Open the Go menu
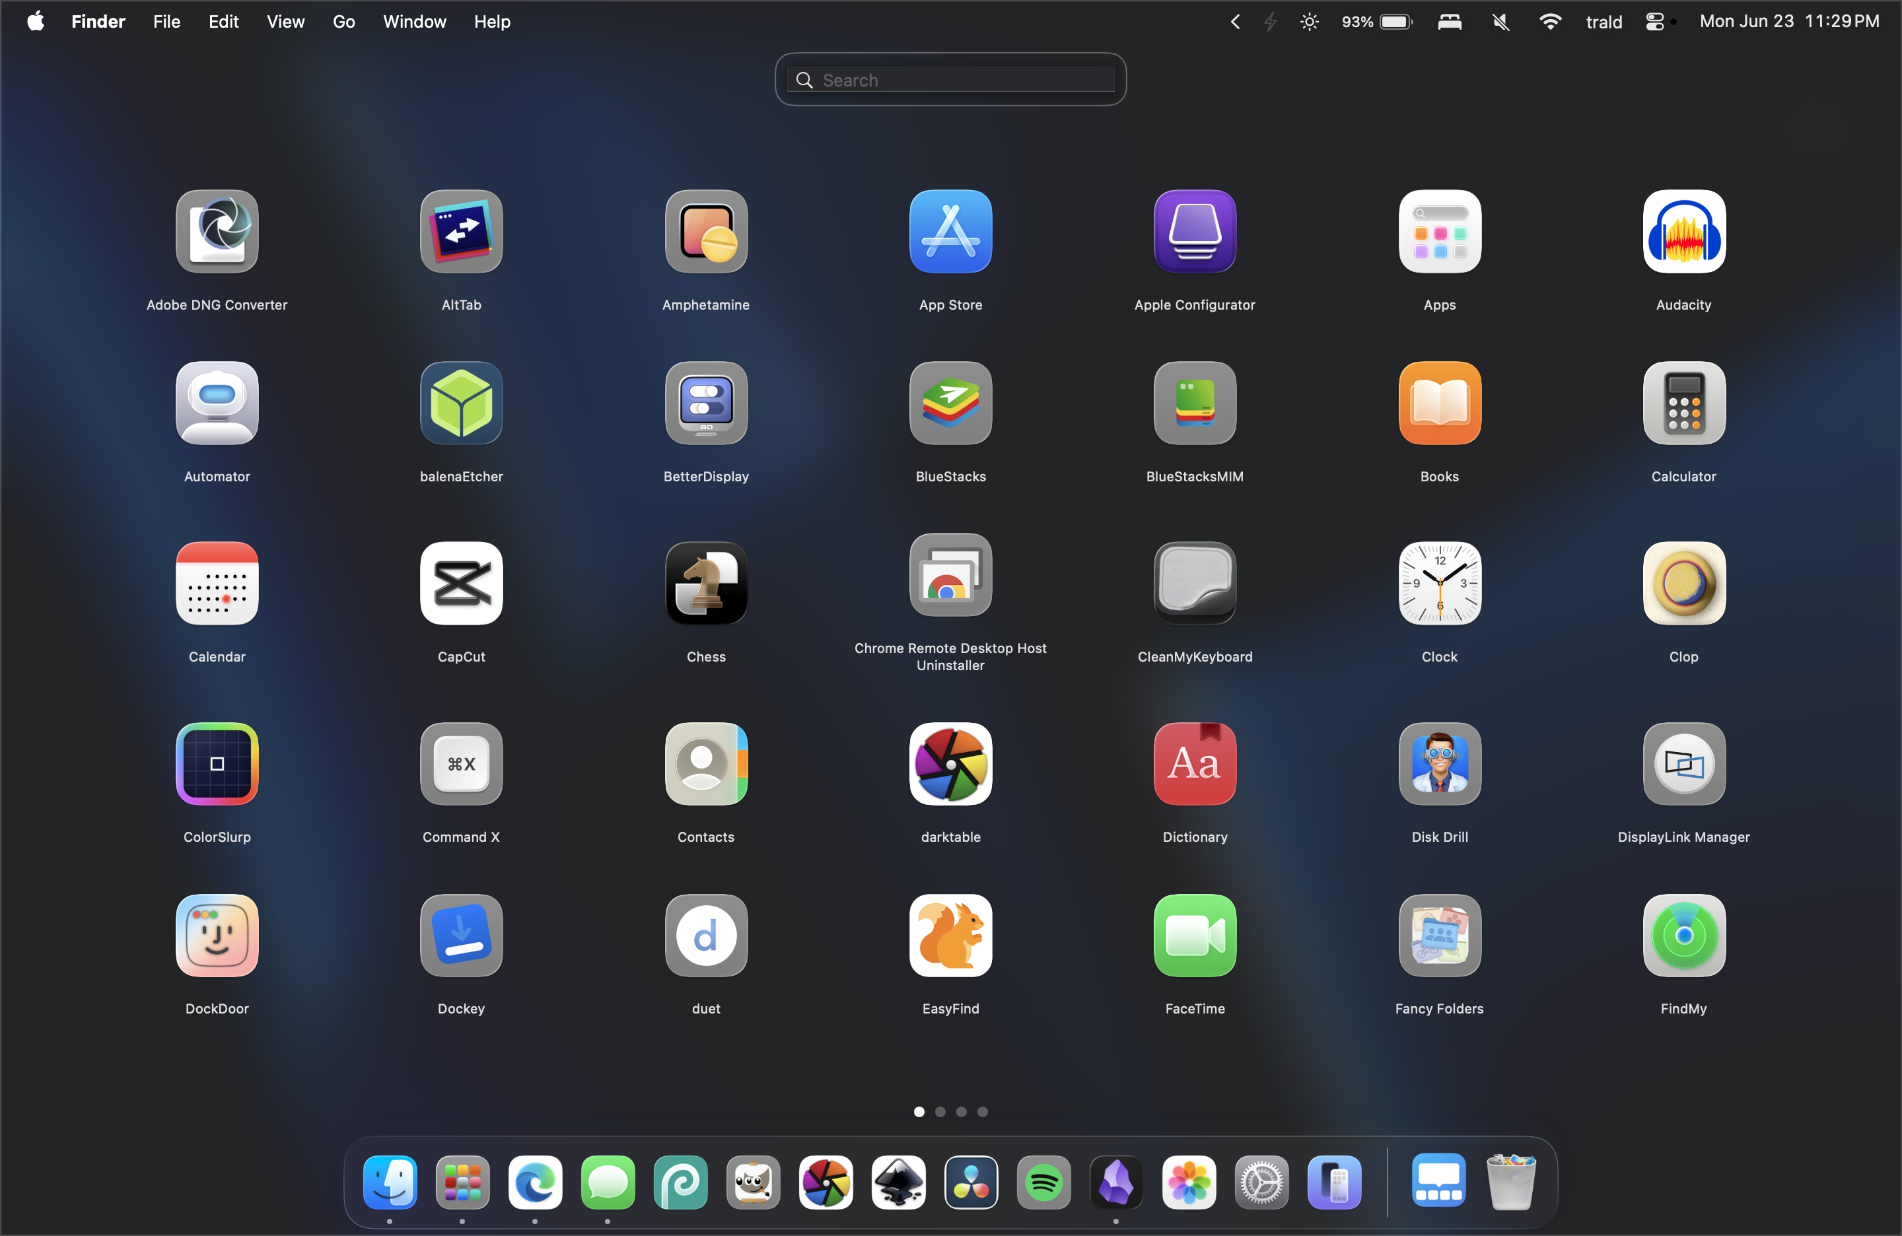This screenshot has width=1902, height=1236. click(343, 22)
